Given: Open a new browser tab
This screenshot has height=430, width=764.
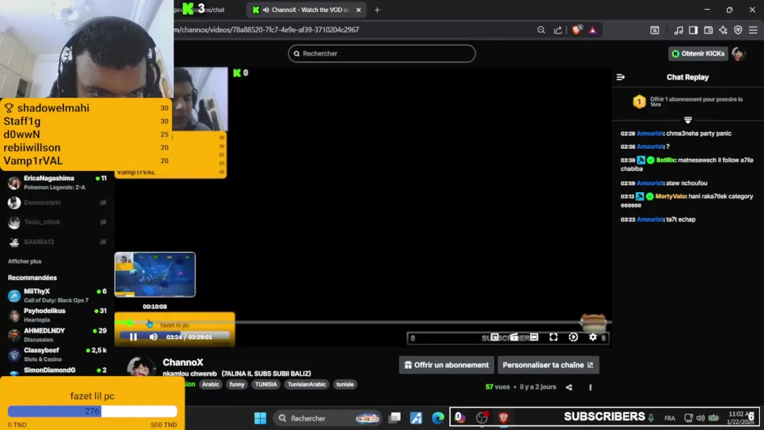Looking at the screenshot, I should (377, 10).
